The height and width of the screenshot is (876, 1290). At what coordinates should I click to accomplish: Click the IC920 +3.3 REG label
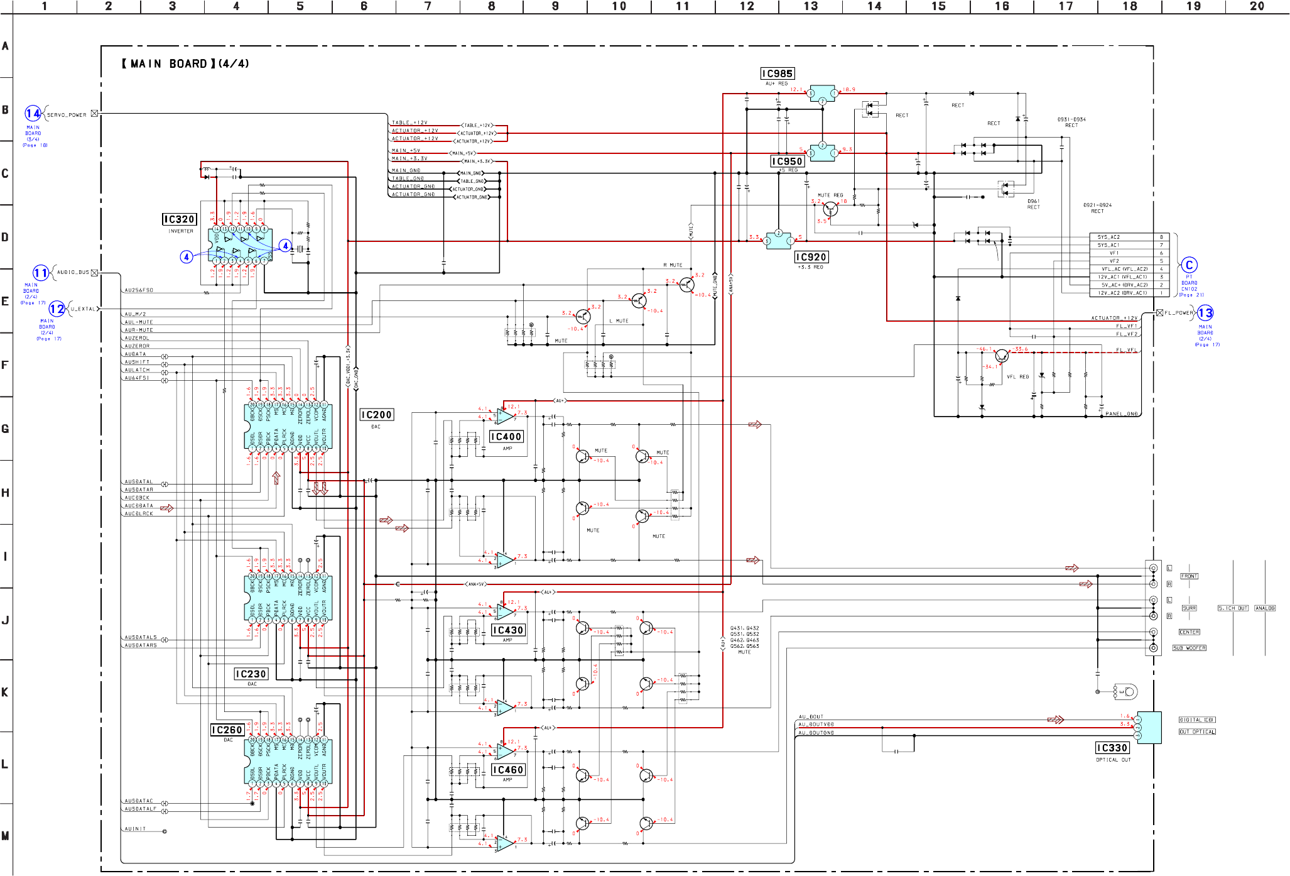[811, 257]
